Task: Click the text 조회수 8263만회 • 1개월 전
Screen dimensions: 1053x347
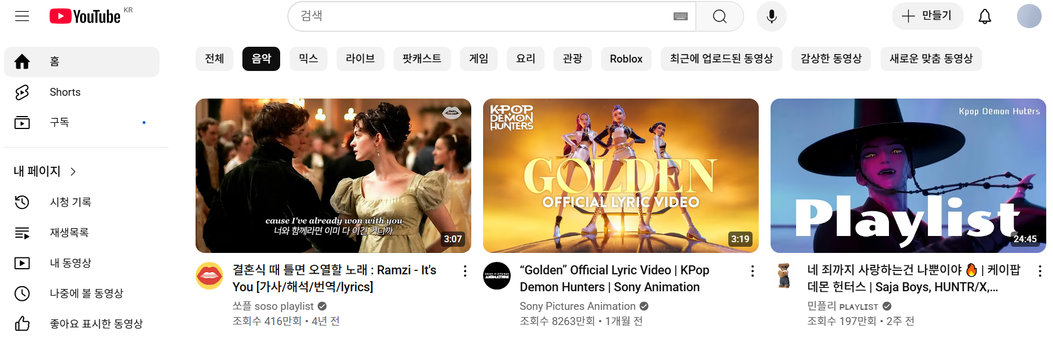Action: (x=581, y=321)
